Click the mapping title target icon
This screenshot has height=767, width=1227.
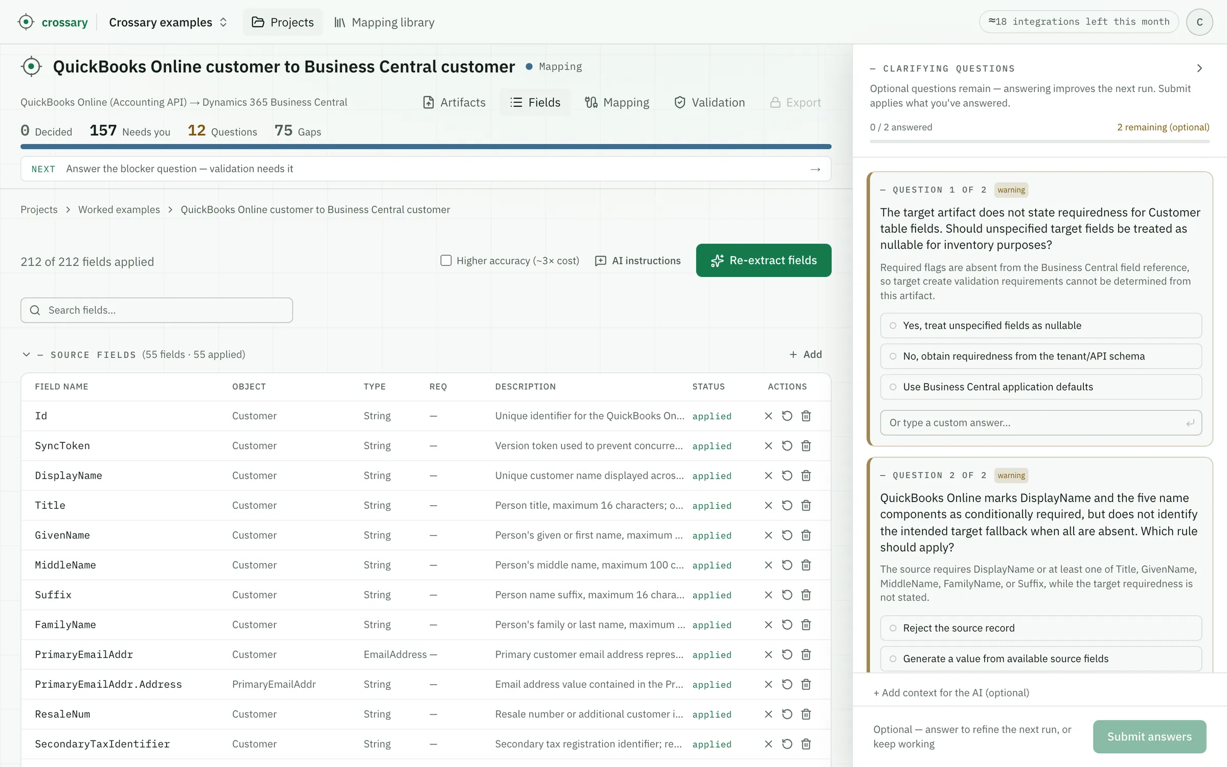click(31, 66)
